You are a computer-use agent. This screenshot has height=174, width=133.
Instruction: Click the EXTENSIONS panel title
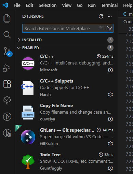(33, 16)
